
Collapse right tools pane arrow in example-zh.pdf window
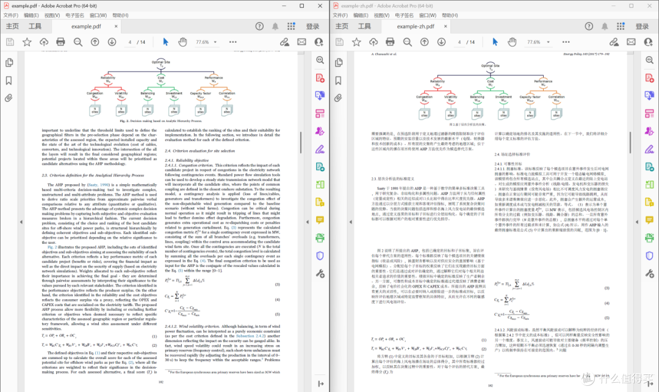pyautogui.click(x=637, y=221)
